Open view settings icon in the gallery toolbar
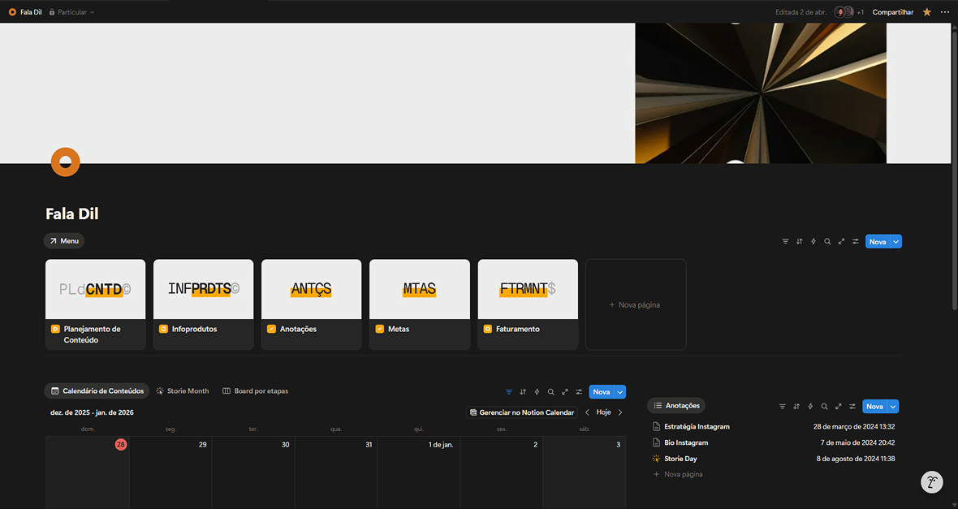 [856, 242]
